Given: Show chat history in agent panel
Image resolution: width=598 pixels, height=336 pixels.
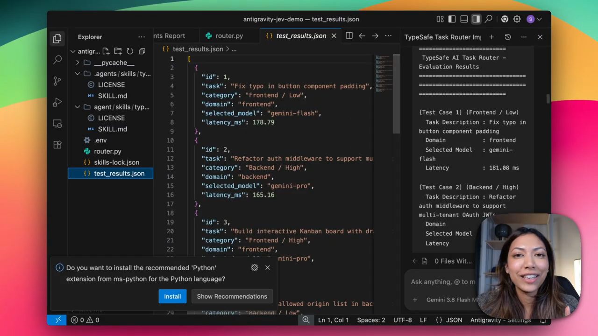Looking at the screenshot, I should pyautogui.click(x=508, y=37).
